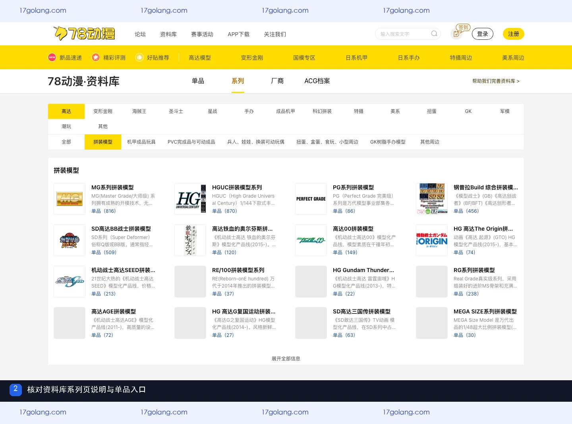This screenshot has height=424, width=572.
Task: Go to 日系手办 in the yellow navigation bar
Action: pos(409,58)
